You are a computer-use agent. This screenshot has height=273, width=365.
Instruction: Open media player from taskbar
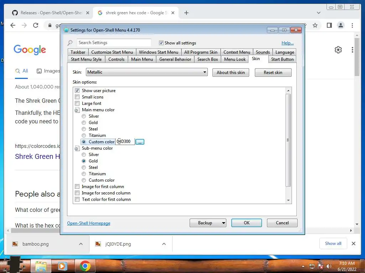62,266
